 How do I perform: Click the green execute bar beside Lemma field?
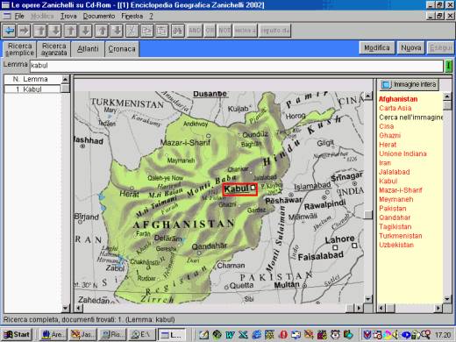(x=448, y=66)
